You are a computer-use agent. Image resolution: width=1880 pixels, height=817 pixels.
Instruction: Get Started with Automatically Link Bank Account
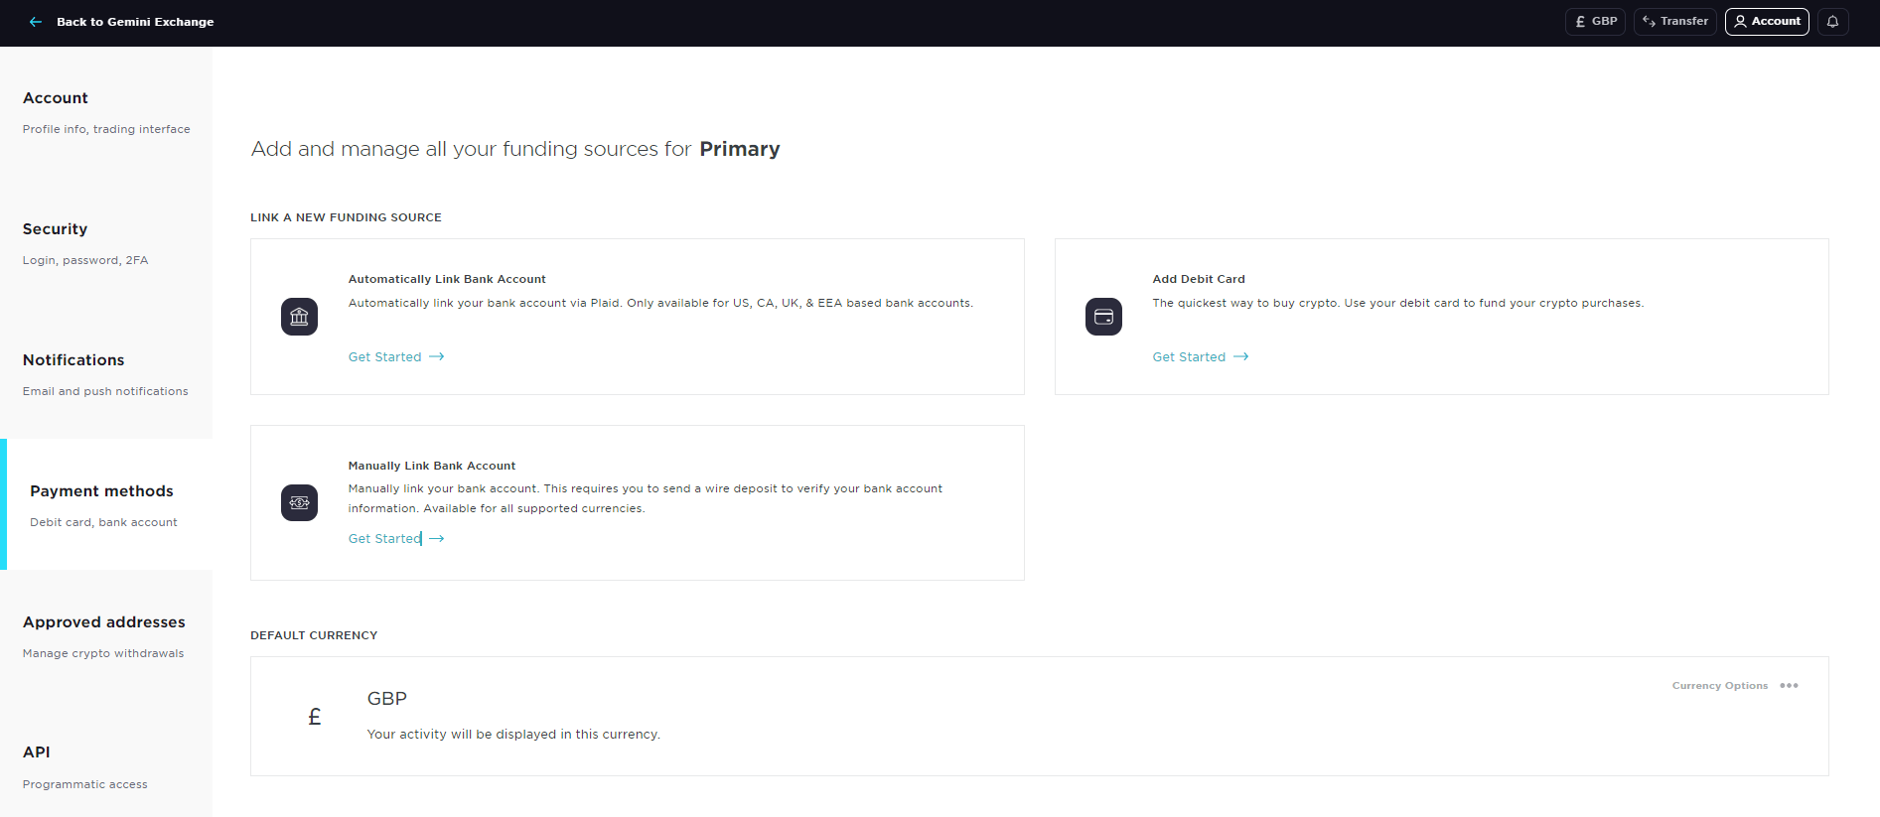[396, 357]
